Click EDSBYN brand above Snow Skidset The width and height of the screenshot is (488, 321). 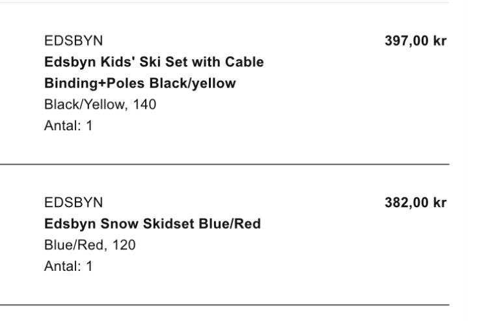(74, 202)
